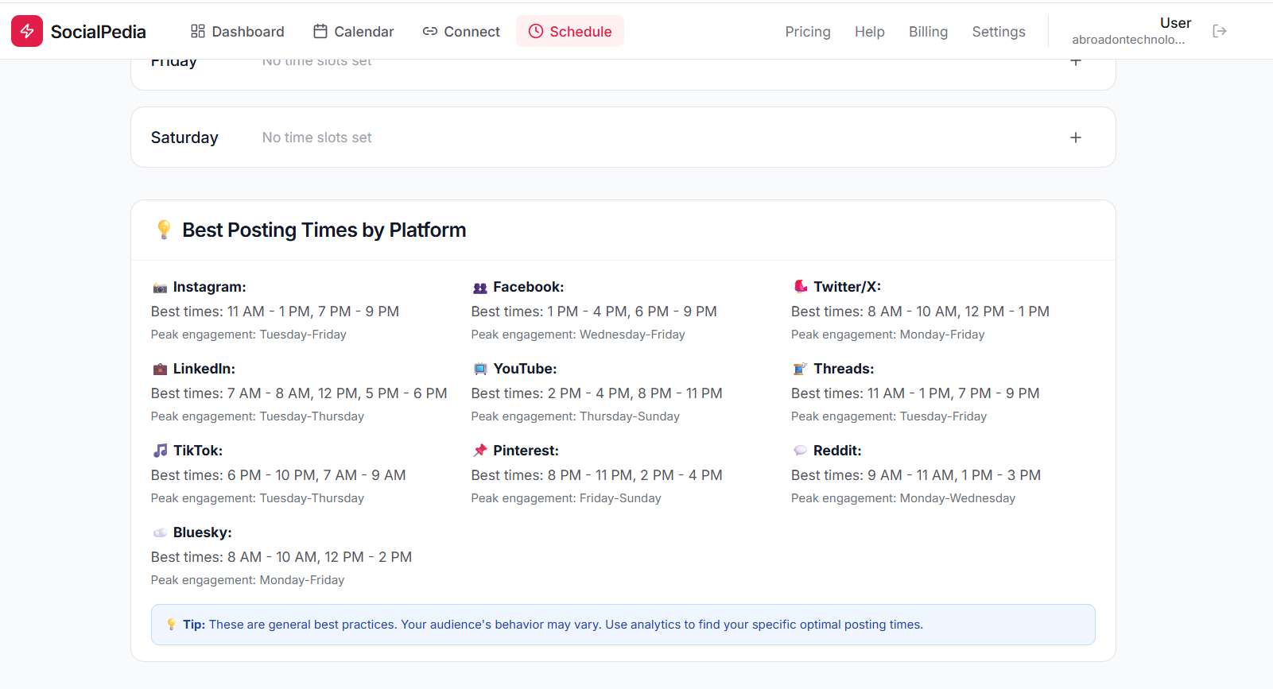Click the Pinterest pushpin icon
This screenshot has height=689, width=1273.
[x=479, y=451]
